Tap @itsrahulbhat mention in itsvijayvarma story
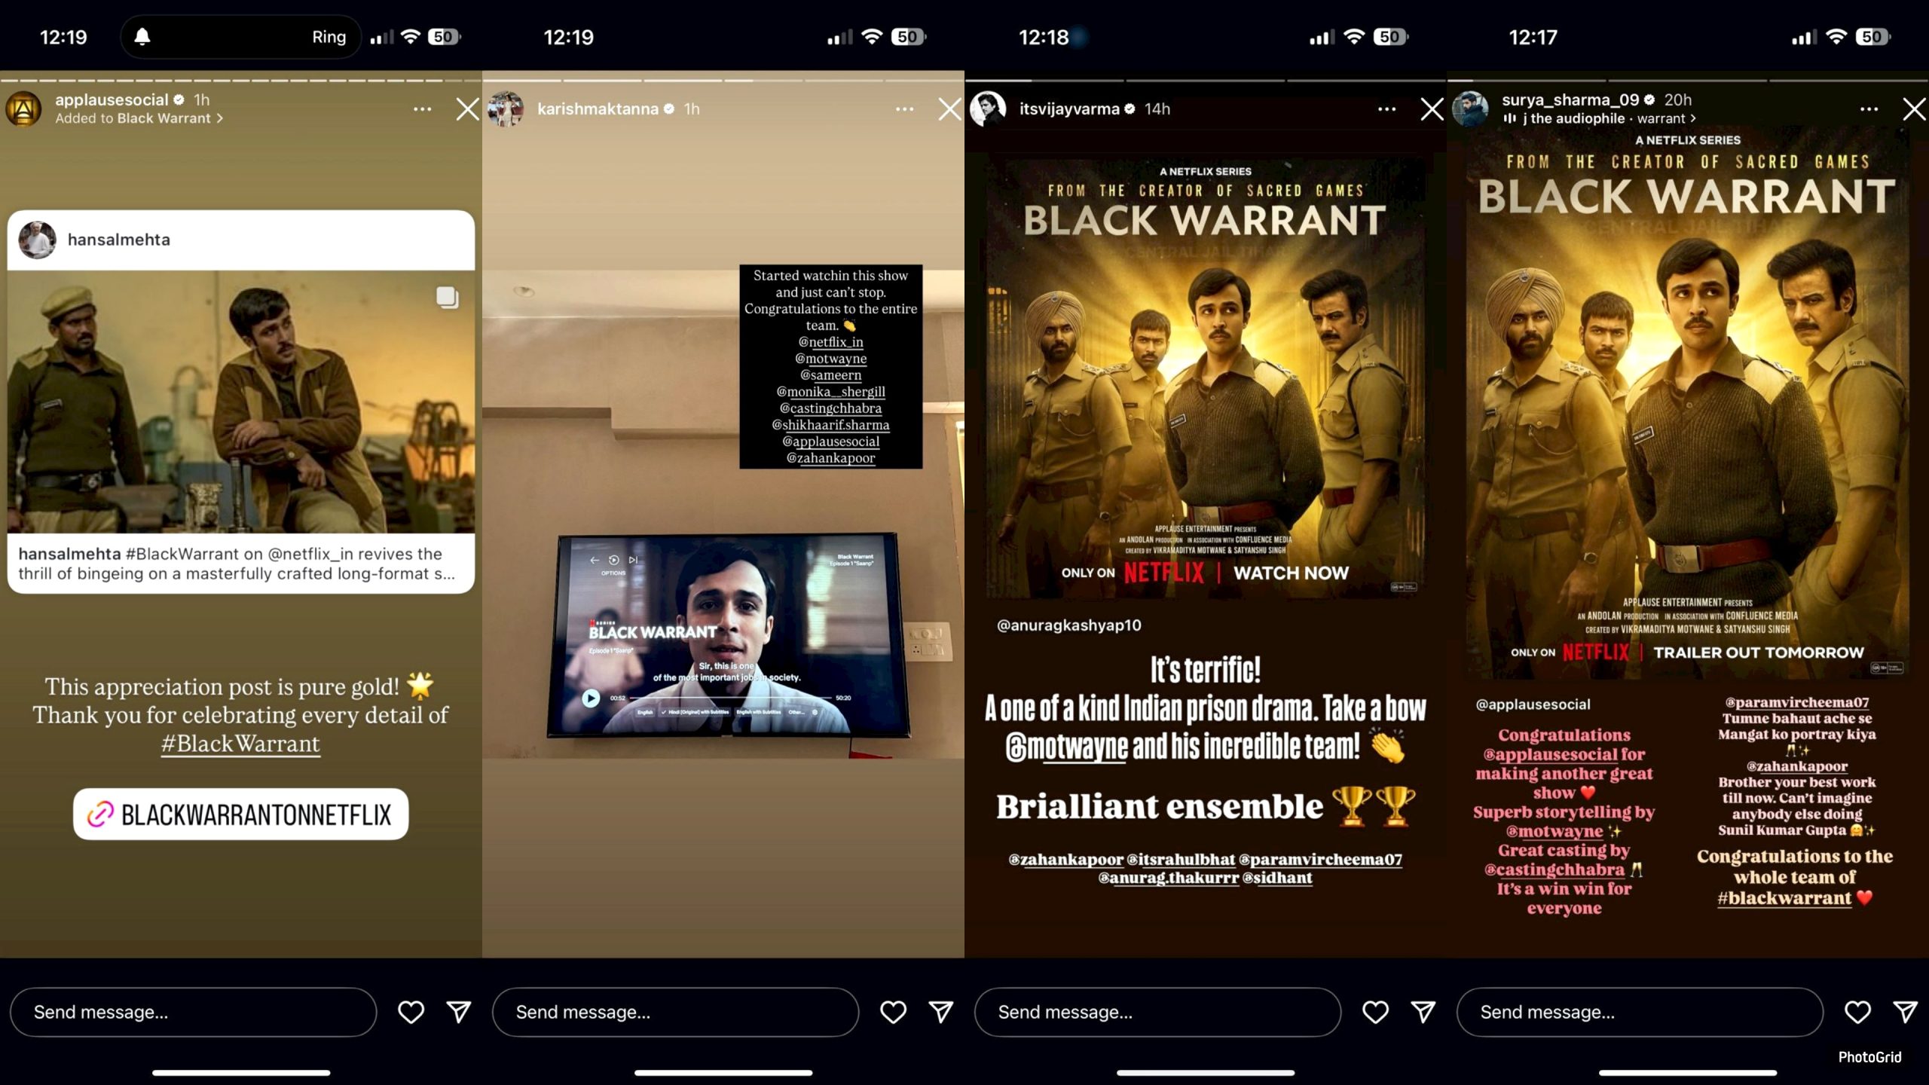This screenshot has width=1929, height=1085. [x=1181, y=860]
